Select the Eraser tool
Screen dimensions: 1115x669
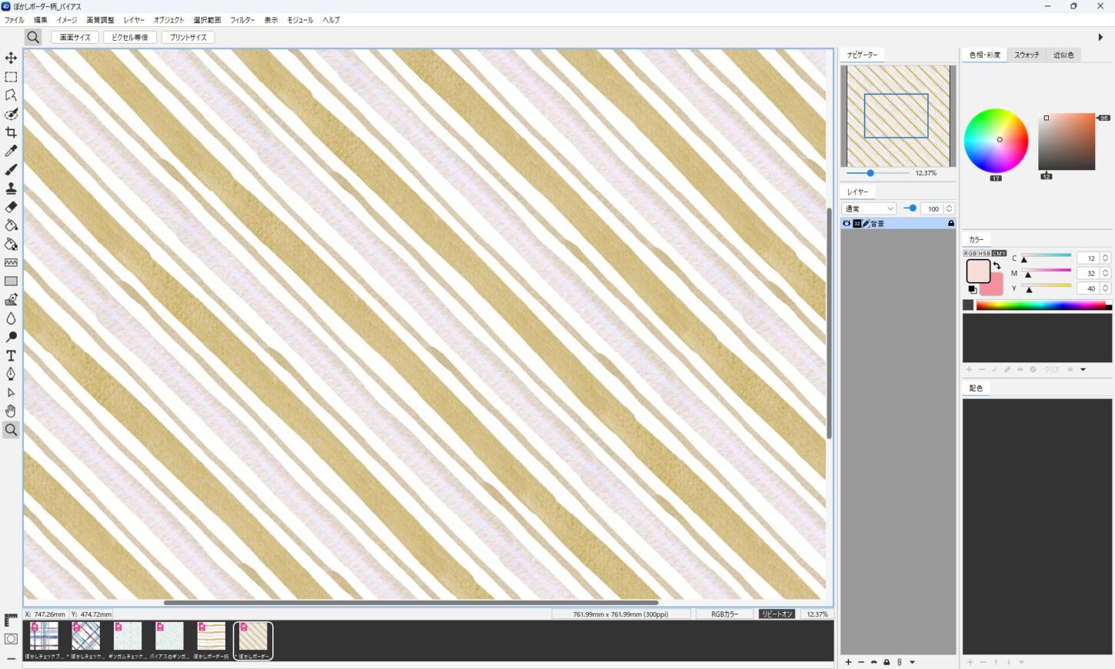tap(11, 207)
